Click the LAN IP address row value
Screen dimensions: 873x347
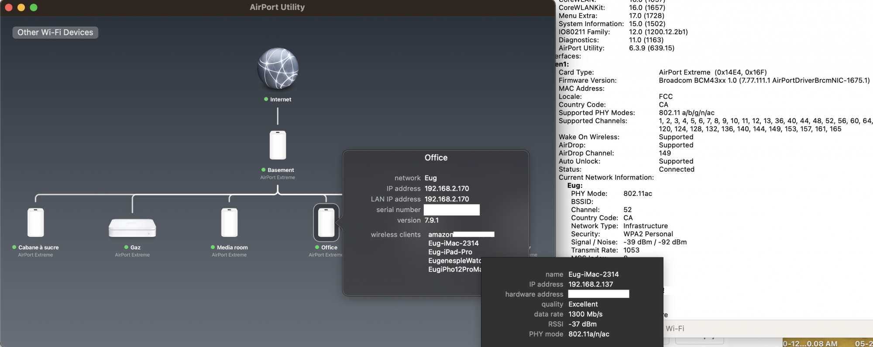(447, 199)
